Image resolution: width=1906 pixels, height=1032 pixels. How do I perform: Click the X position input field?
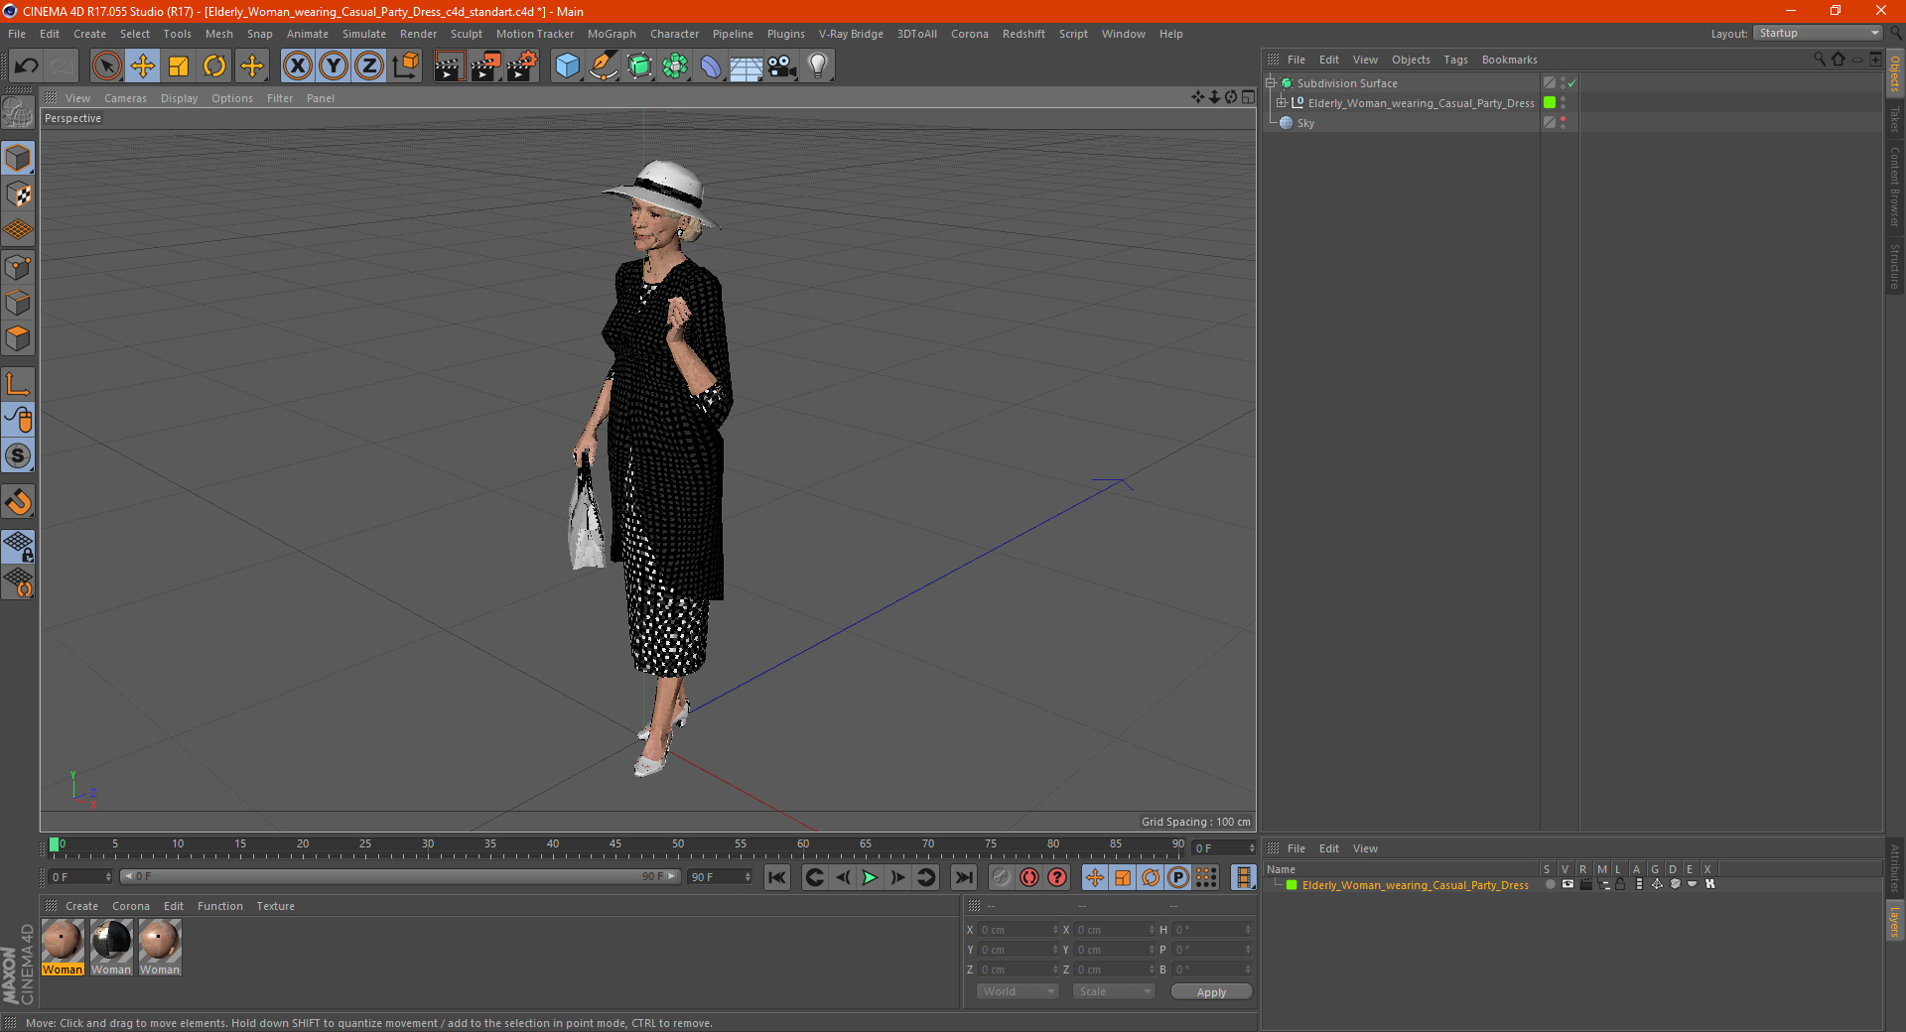coord(1018,930)
